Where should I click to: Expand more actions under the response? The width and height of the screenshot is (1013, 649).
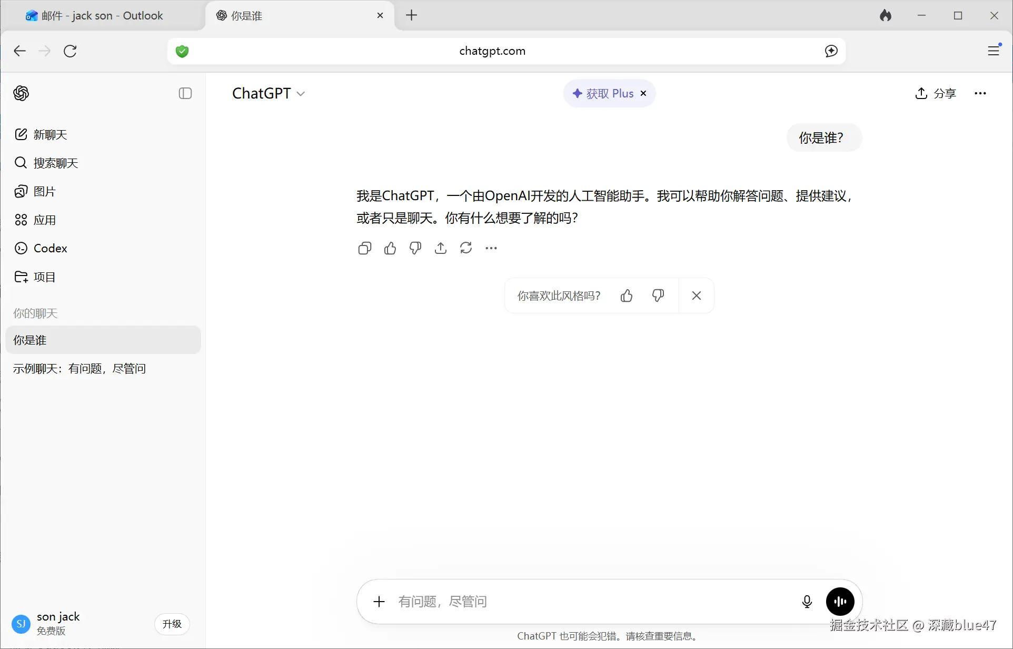coord(491,248)
